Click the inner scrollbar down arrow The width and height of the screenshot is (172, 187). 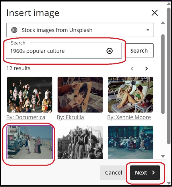[x=163, y=156]
